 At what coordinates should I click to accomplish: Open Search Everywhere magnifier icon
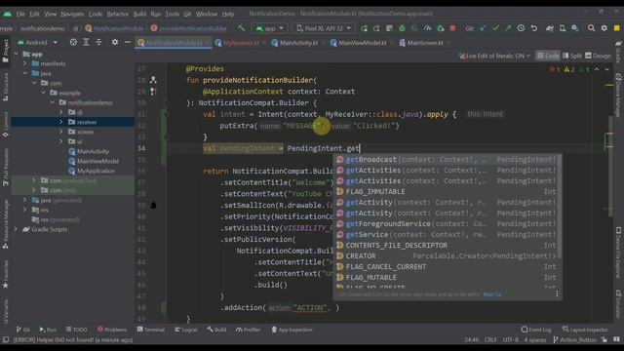[x=592, y=28]
